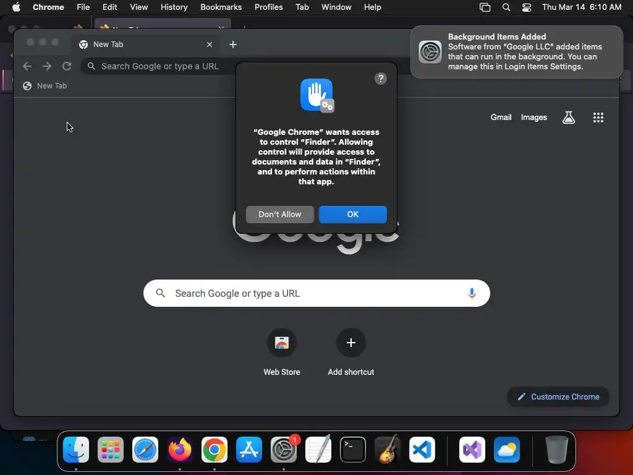The width and height of the screenshot is (633, 475).
Task: Open TextEdit from the Dock
Action: click(x=318, y=450)
